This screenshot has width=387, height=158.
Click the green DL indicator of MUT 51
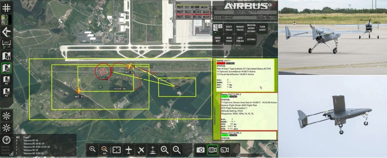(x=225, y=97)
